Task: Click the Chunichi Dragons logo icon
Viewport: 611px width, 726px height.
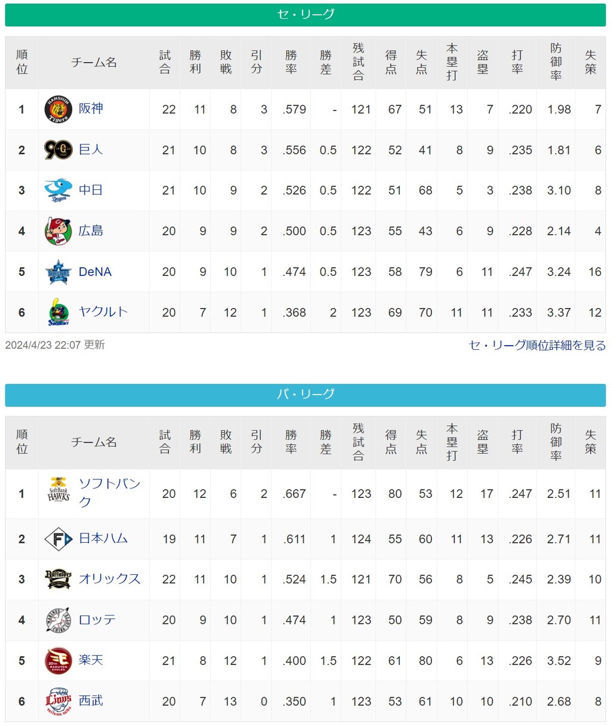Action: pos(58,190)
